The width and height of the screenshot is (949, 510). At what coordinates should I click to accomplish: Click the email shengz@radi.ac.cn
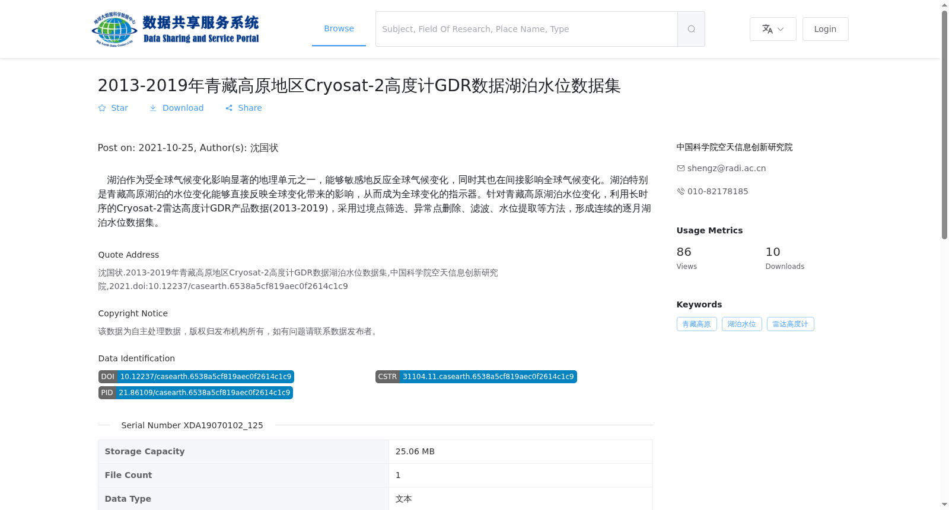pyautogui.click(x=727, y=168)
